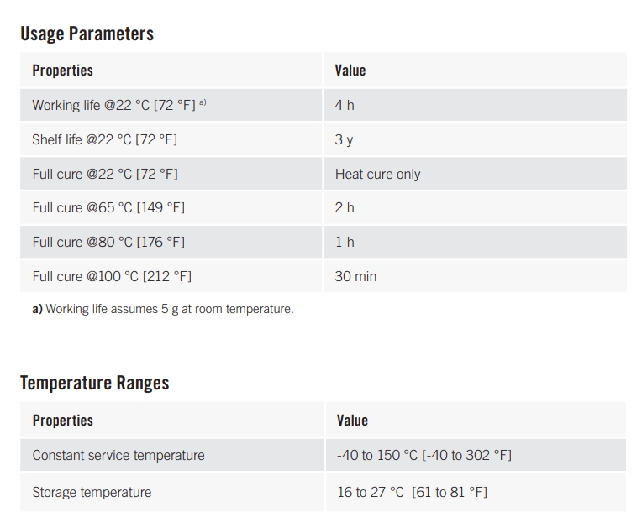The width and height of the screenshot is (642, 528).
Task: Click the 30 min cure value
Action: (x=355, y=276)
